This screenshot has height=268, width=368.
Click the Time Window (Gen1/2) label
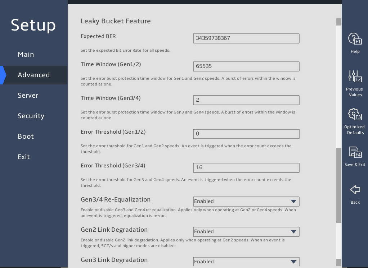click(111, 64)
